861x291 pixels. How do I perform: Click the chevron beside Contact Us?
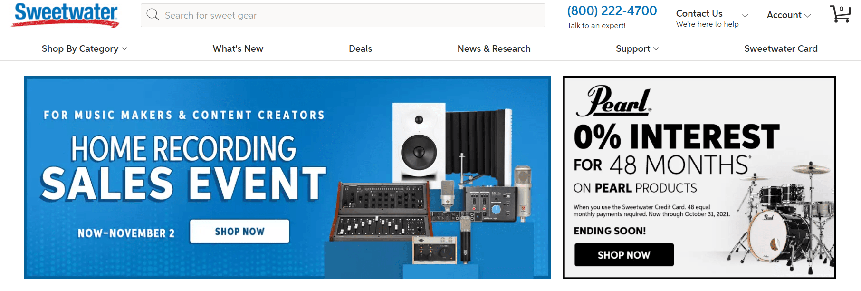[x=745, y=16]
